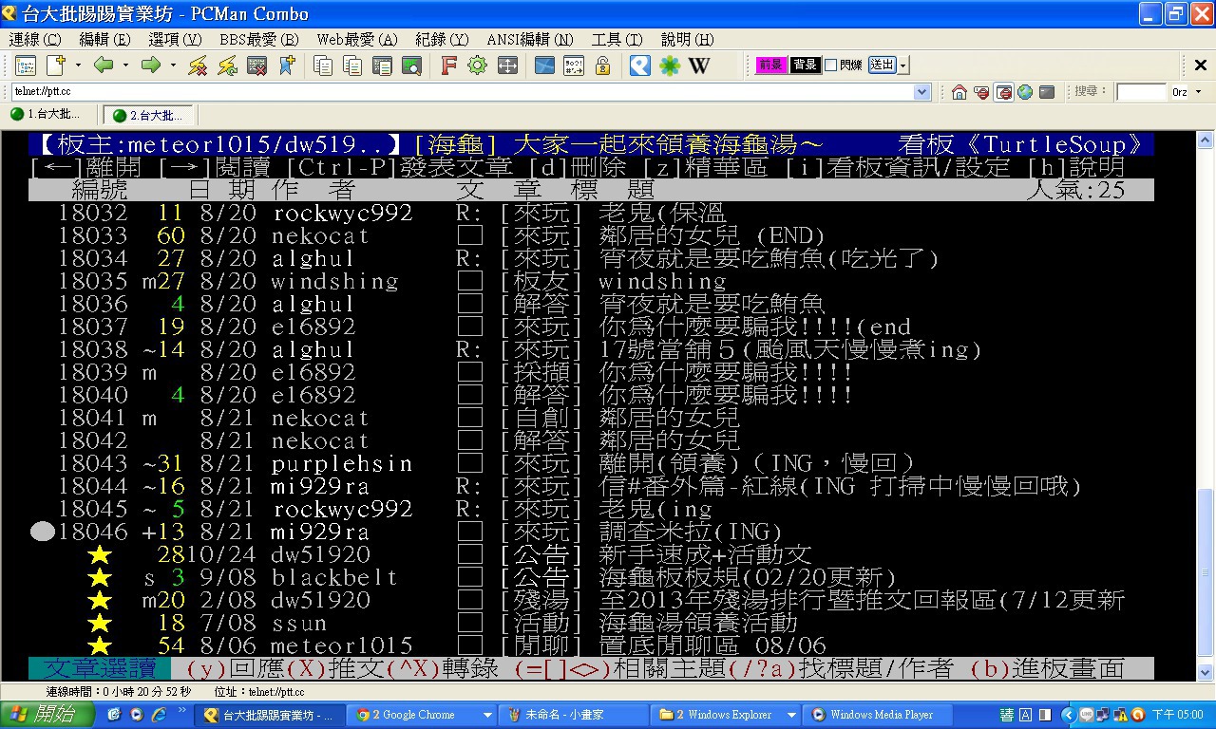Select post 18046 調查米拉(ING)
This screenshot has height=729, width=1216.
[x=591, y=532]
